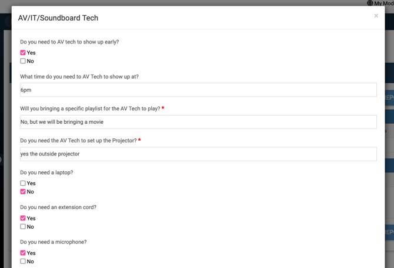Click the "Do you need a laptop?" label
Viewport: 394px width, 268px height.
coord(46,172)
